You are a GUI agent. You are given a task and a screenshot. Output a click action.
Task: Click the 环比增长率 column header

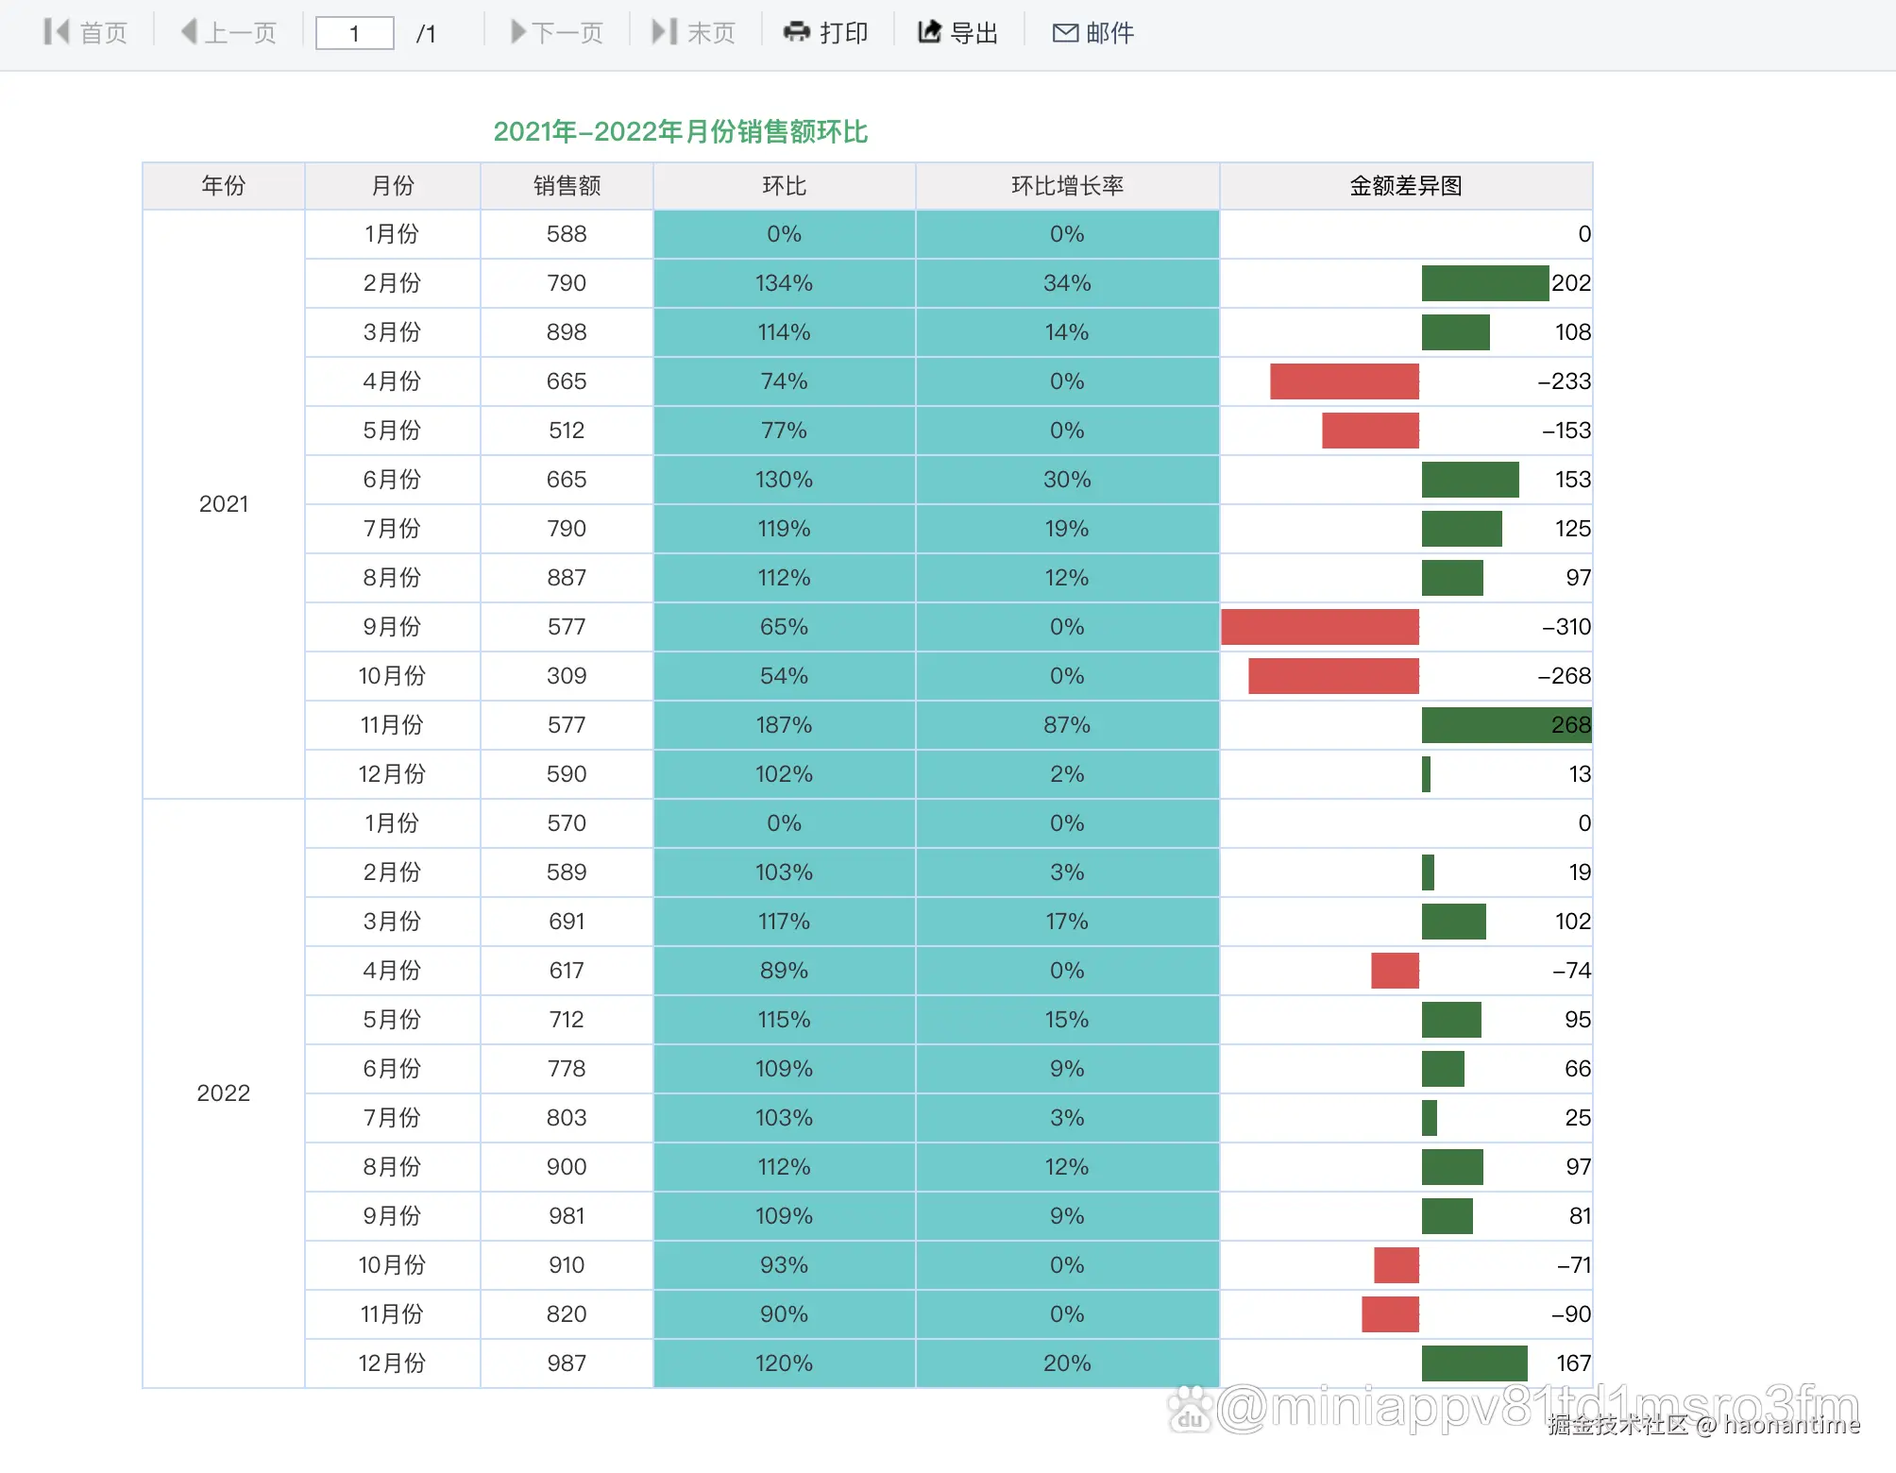tap(1067, 186)
